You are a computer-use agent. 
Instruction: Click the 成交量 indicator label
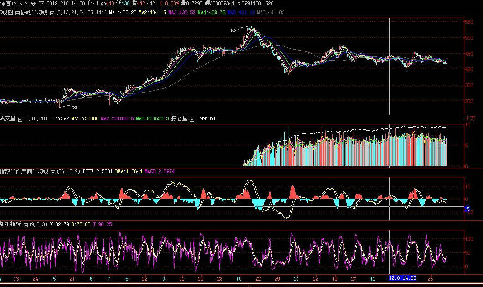click(8, 118)
